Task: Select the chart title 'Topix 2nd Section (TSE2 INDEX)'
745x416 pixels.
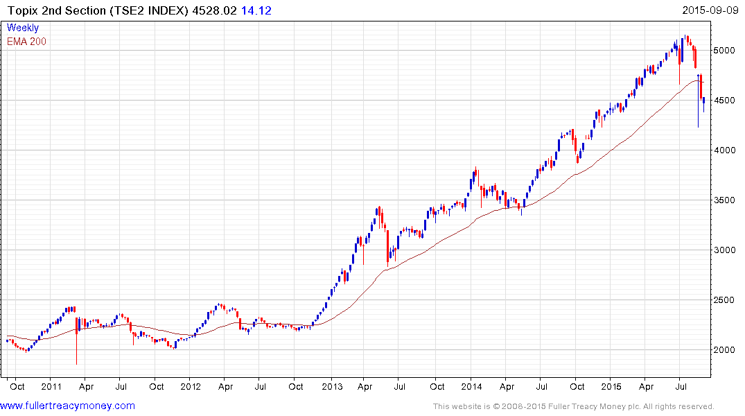Action: (x=98, y=10)
